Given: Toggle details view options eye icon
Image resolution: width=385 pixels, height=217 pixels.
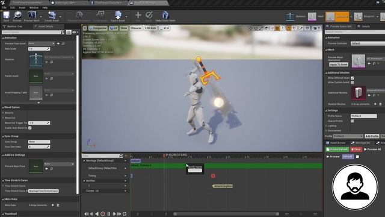Looking at the screenshot, I should tap(74, 32).
